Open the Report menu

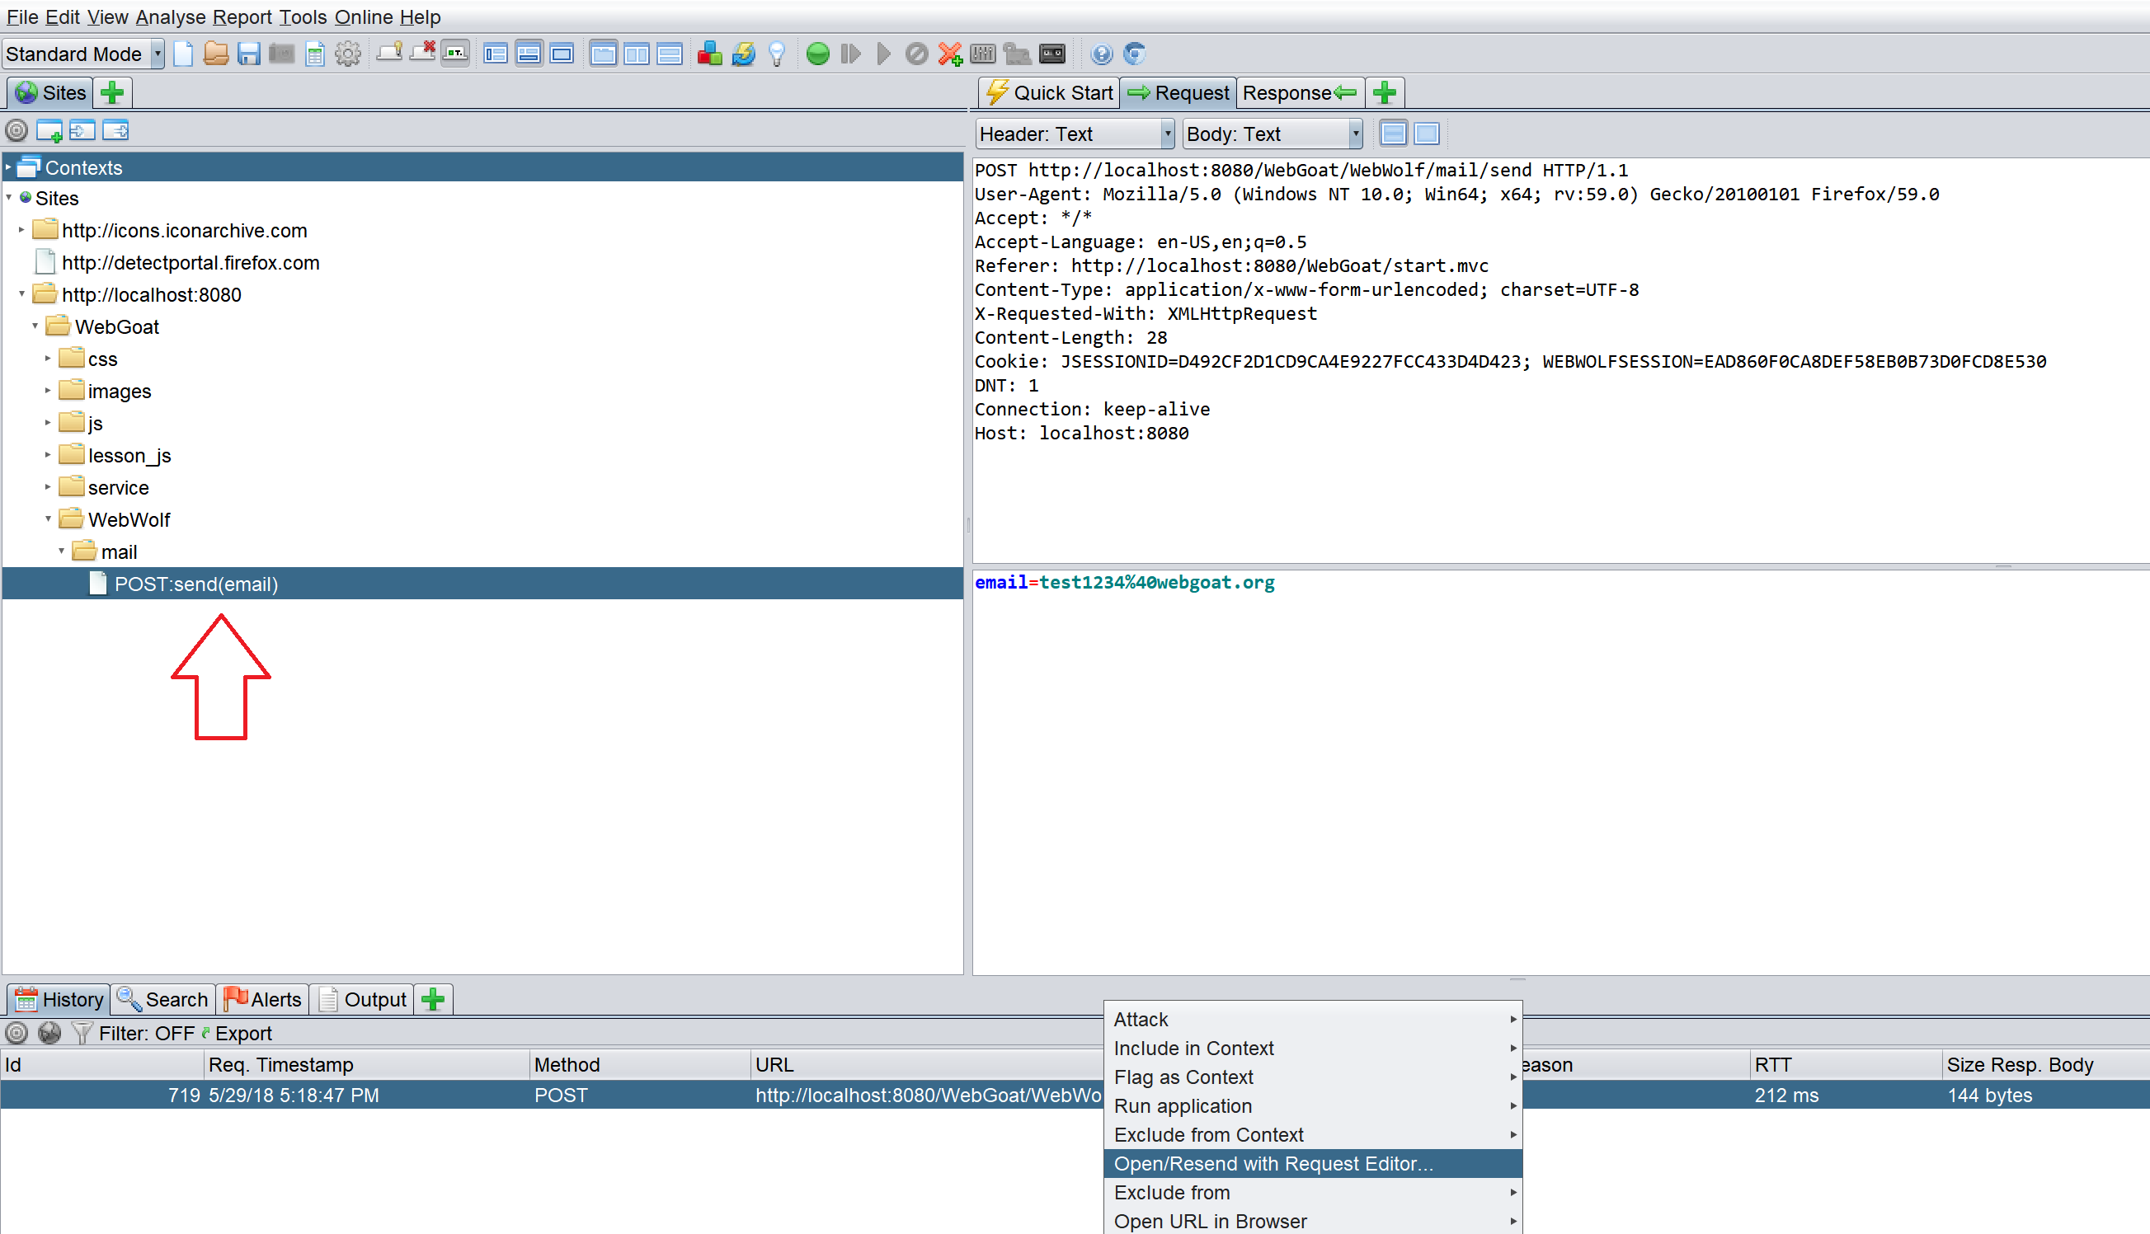tap(242, 17)
